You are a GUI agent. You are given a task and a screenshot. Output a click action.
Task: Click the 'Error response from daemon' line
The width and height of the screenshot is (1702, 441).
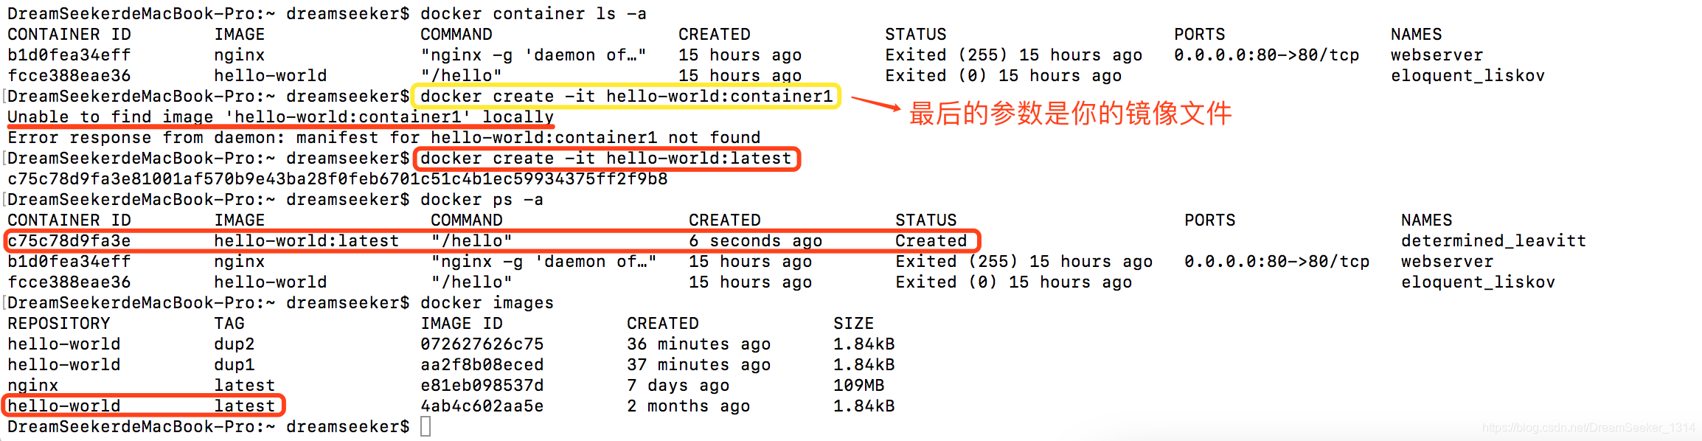[383, 138]
